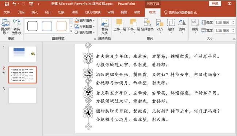The width and height of the screenshot is (237, 136).
Task: Click the animation star under slide 2 number
Action: [x=4, y=72]
